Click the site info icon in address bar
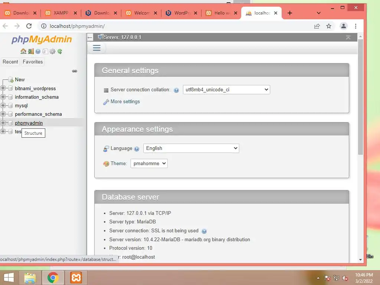The height and width of the screenshot is (285, 380). [x=44, y=26]
